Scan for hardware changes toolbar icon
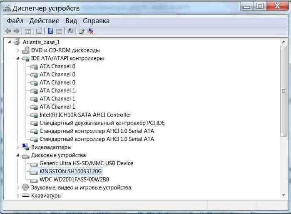This screenshot has height=214, width=291. (70, 31)
